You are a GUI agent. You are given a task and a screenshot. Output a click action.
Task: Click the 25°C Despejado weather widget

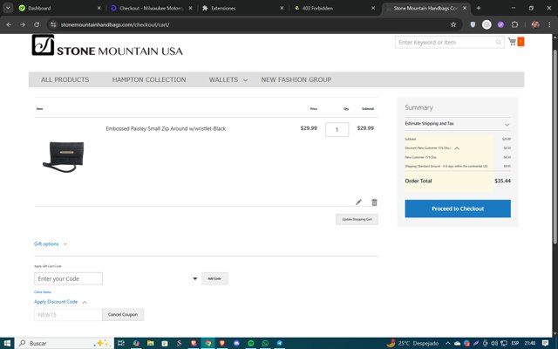(x=413, y=343)
